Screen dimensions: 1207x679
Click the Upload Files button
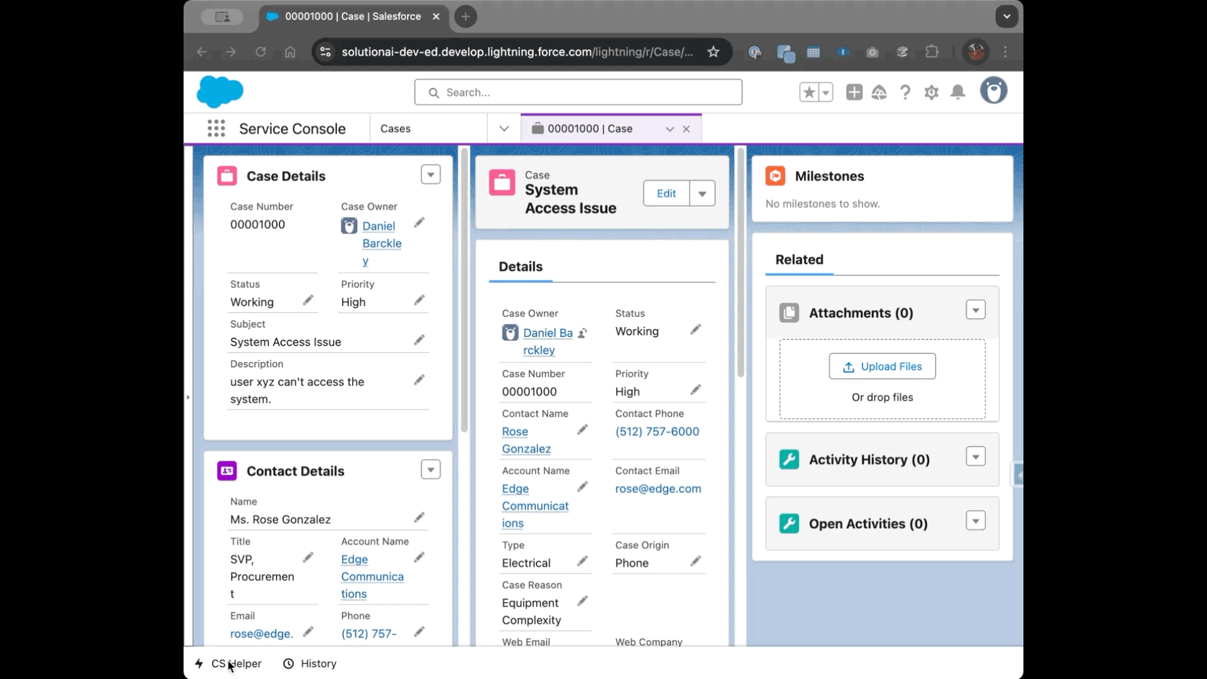pyautogui.click(x=882, y=366)
